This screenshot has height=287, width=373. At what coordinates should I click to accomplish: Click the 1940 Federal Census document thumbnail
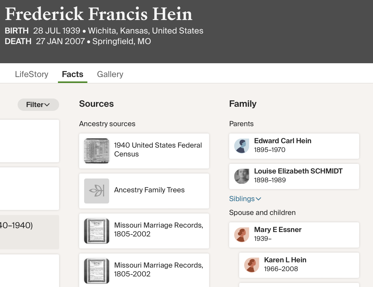[x=96, y=151]
